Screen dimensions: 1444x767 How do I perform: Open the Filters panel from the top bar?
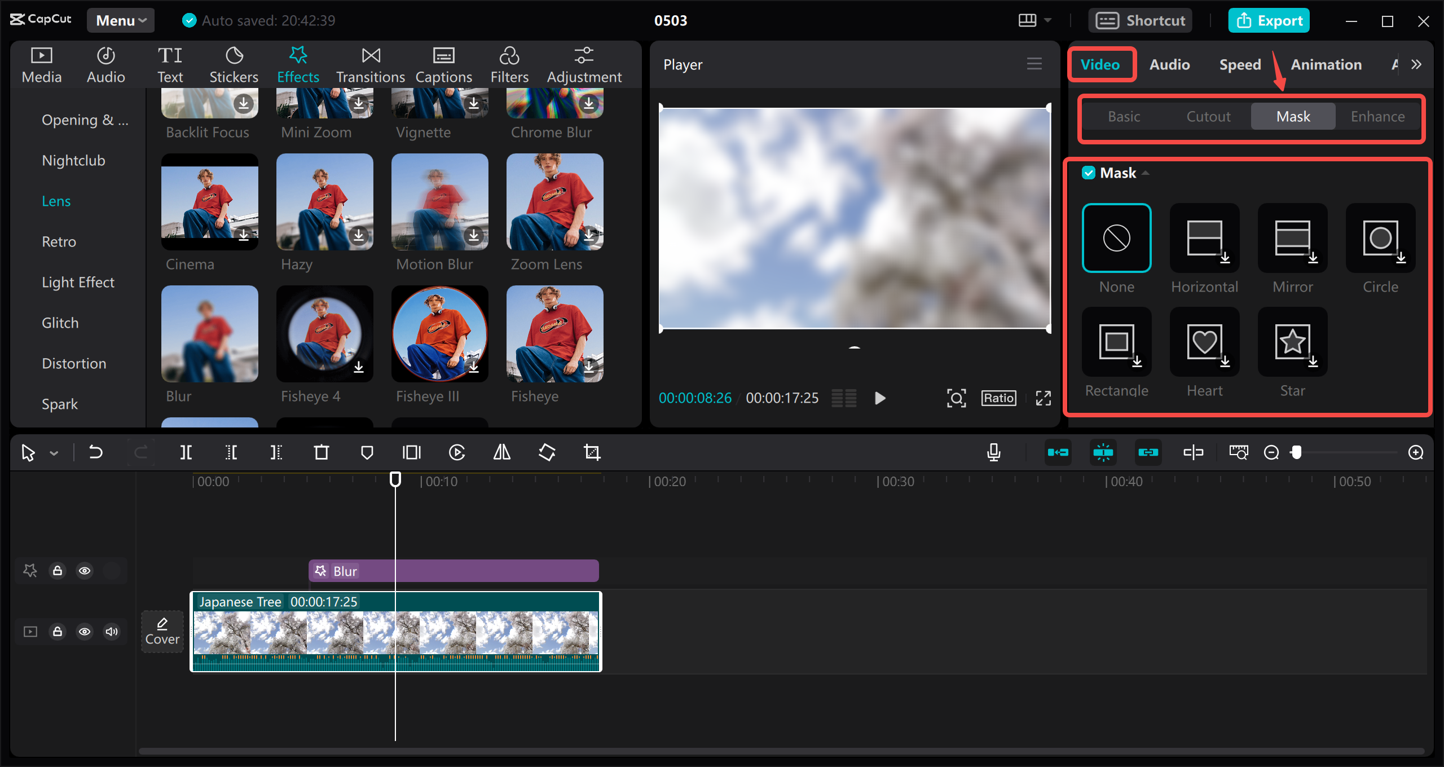(x=509, y=64)
